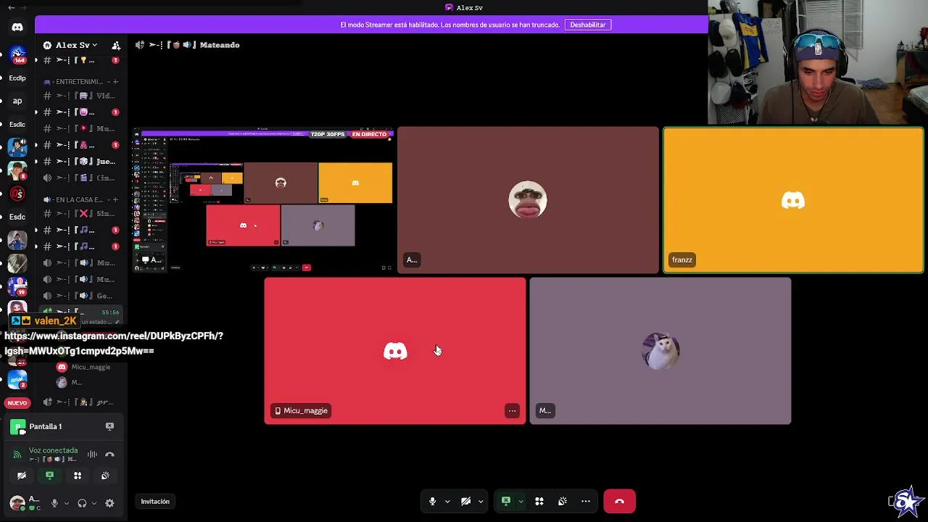Open camera options arrow in call bar
The width and height of the screenshot is (928, 522).
tap(481, 501)
